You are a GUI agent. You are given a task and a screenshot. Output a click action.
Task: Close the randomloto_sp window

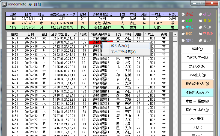tap(212, 3)
